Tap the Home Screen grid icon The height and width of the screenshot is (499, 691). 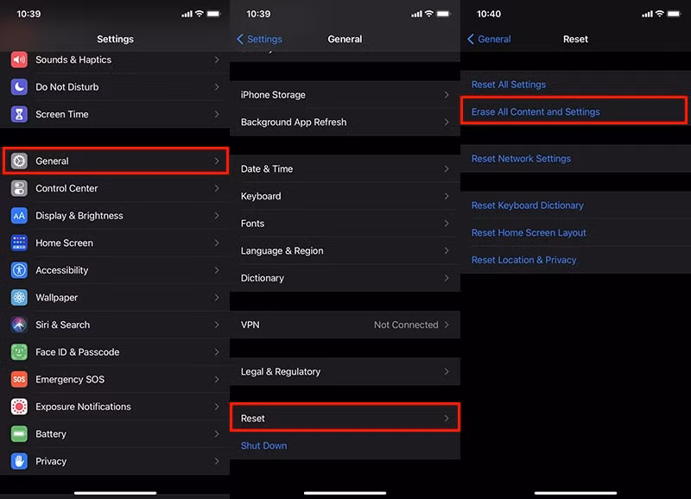[19, 243]
